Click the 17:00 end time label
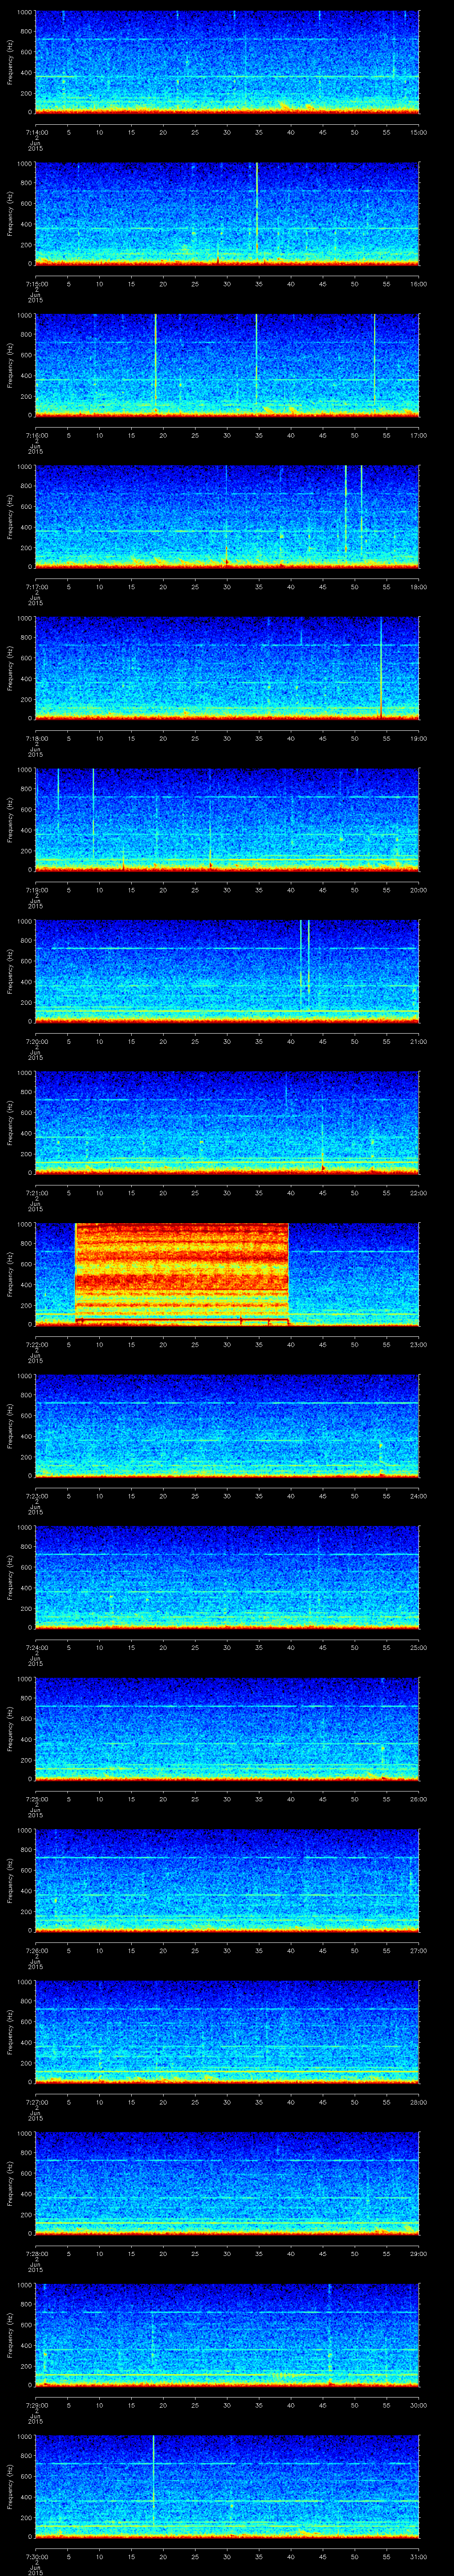This screenshot has height=2576, width=454. tap(418, 435)
